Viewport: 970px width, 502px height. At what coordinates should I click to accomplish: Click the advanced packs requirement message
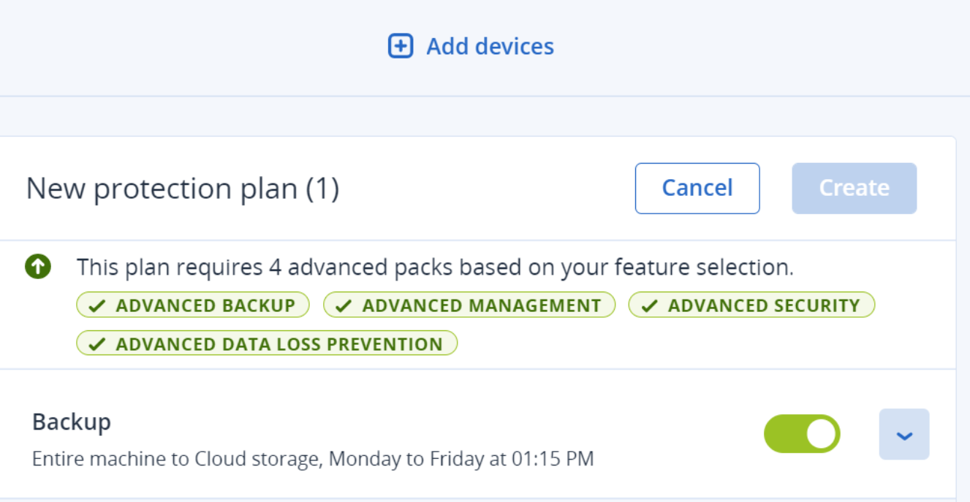coord(435,267)
